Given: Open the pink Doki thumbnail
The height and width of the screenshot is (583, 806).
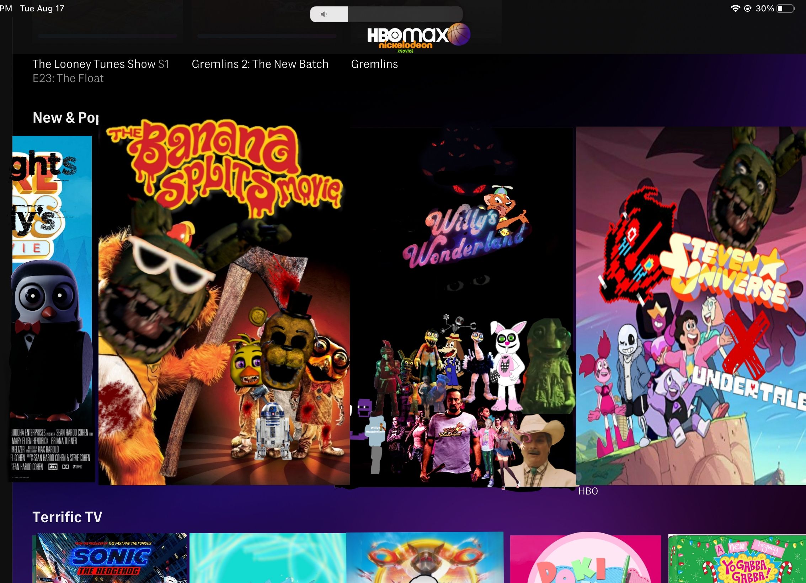Looking at the screenshot, I should tap(586, 558).
